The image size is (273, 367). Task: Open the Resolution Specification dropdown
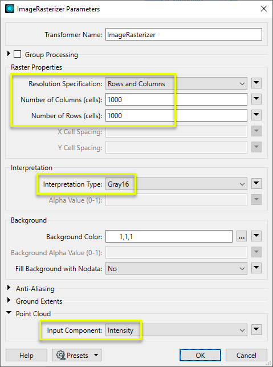pyautogui.click(x=176, y=83)
